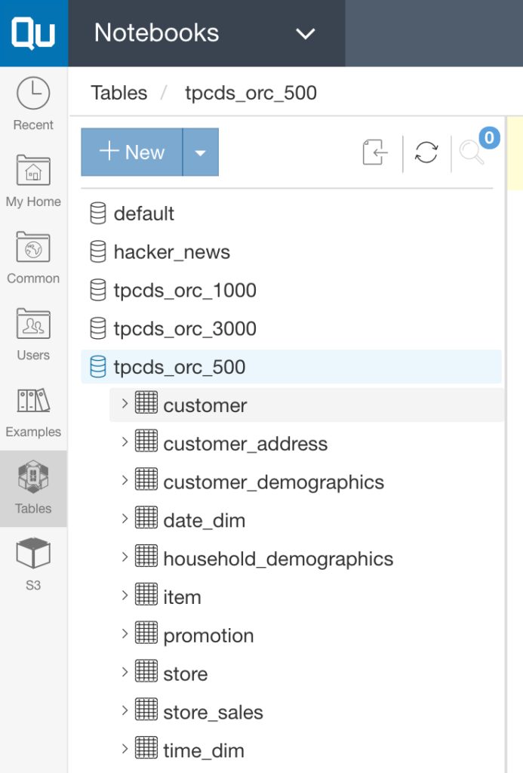Click the + New button

[131, 152]
